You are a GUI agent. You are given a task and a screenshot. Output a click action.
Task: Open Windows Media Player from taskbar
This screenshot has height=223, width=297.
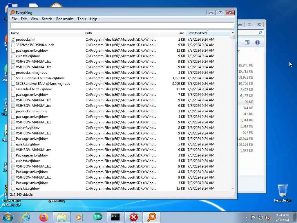(x=79, y=217)
